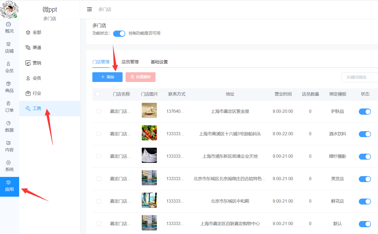This screenshot has height=234, width=378.
Task: Toggle status switch for 护肤品 row
Action: pyautogui.click(x=365, y=111)
